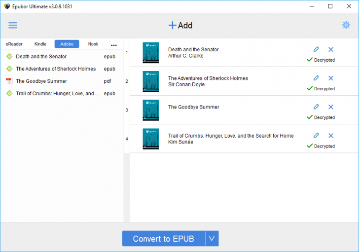The height and width of the screenshot is (252, 359).
Task: Click author name Arthur C. Clarke
Action: [186, 56]
